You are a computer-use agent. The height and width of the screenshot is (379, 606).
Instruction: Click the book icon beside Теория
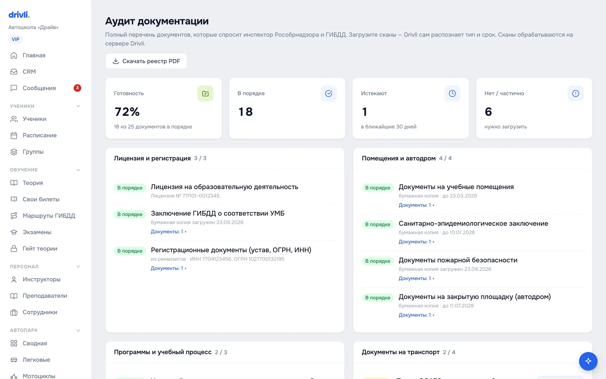click(14, 183)
